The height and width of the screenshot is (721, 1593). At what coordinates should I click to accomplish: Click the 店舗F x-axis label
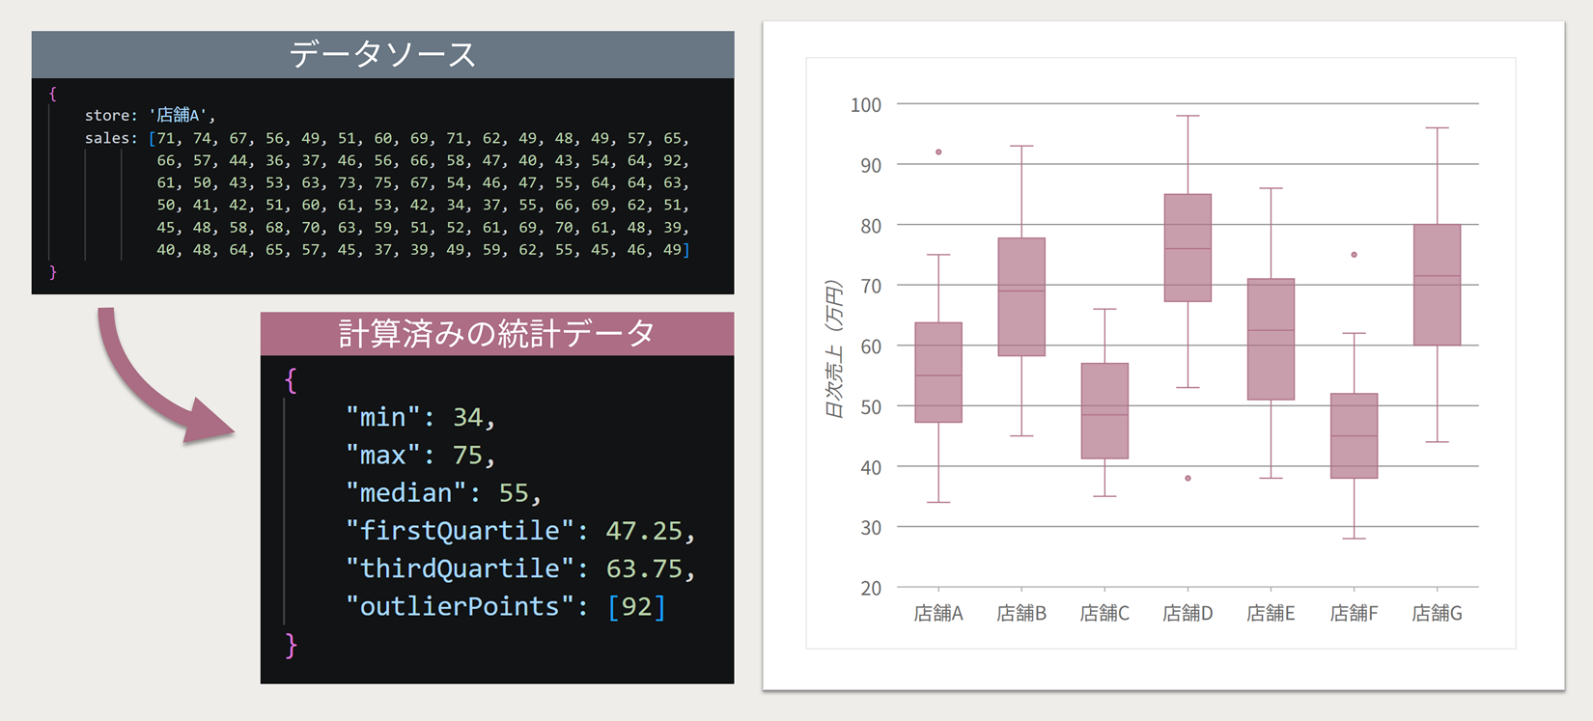[x=1354, y=613]
